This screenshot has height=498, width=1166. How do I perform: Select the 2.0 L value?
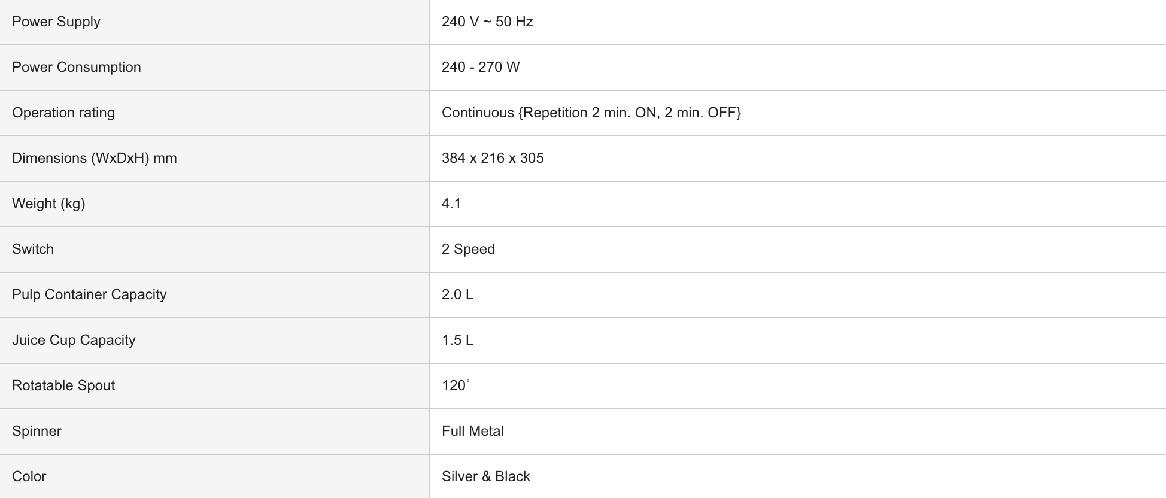point(457,294)
